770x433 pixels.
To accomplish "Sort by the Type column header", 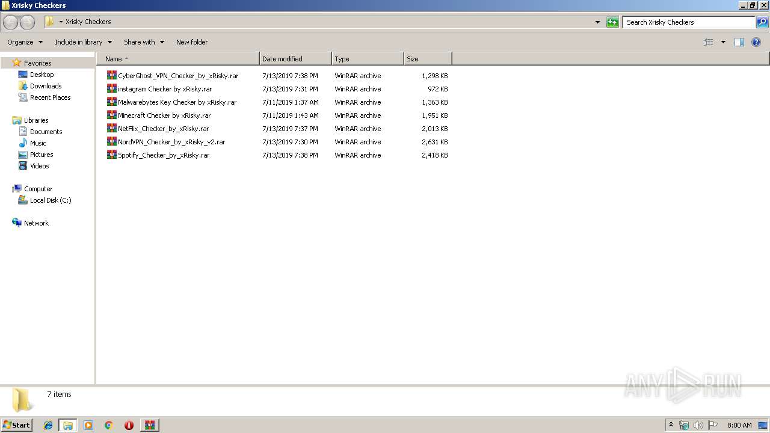I will coord(368,59).
